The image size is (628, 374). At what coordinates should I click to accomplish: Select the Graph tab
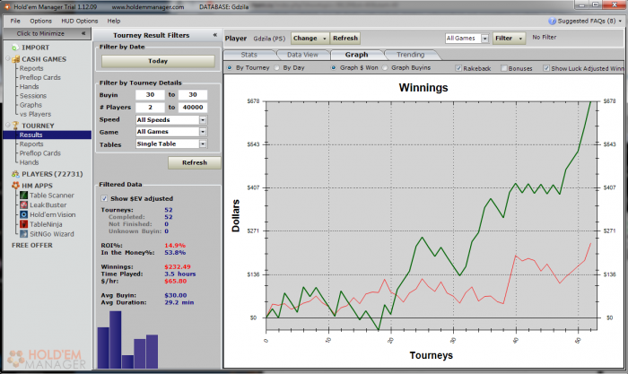point(356,55)
